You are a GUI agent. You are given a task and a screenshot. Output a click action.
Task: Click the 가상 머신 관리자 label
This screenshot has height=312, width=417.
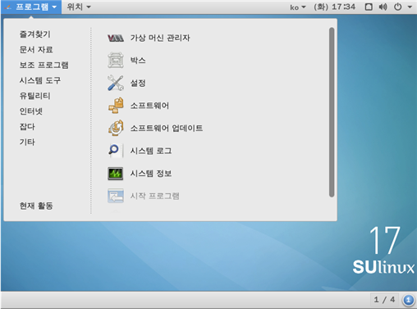(160, 38)
